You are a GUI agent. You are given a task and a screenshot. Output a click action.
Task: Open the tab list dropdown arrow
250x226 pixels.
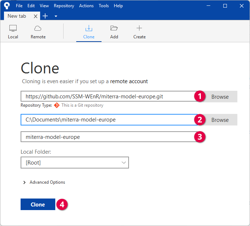(x=56, y=16)
